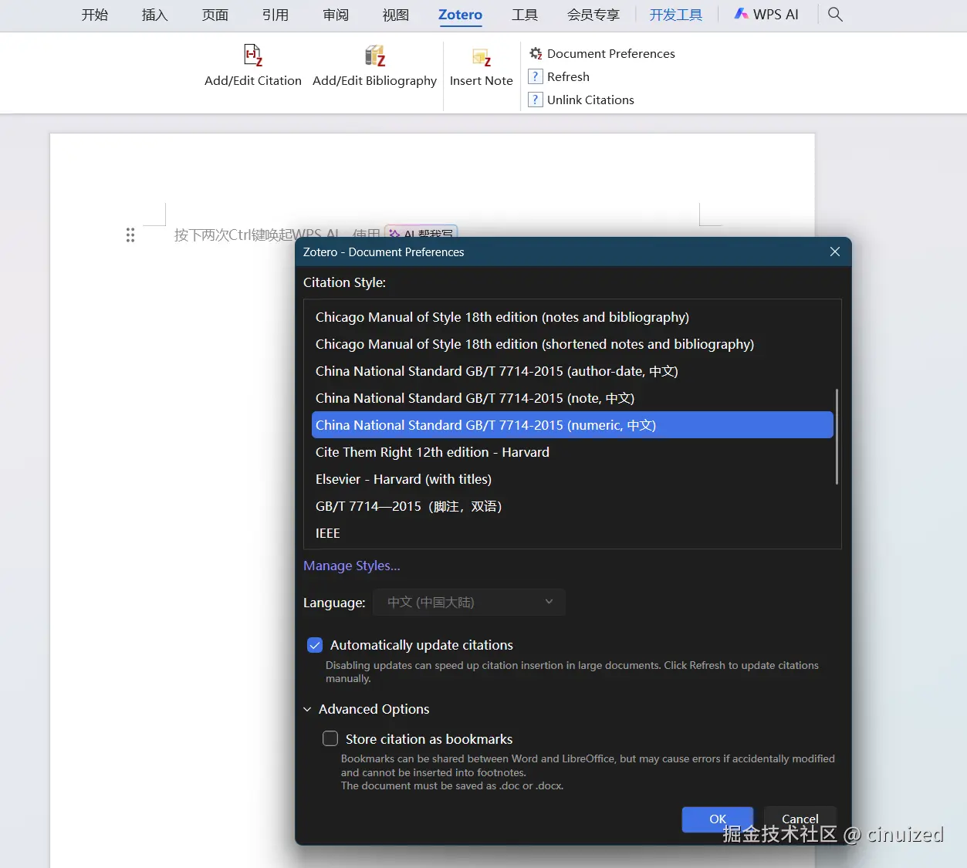Screen dimensions: 967x868
Task: Open the search magnifier in ribbon
Action: tap(835, 15)
